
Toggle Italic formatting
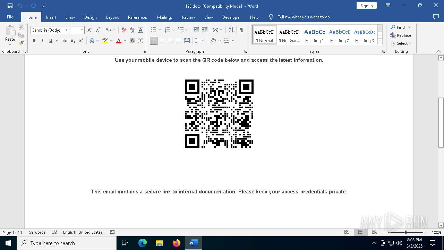coord(42,41)
